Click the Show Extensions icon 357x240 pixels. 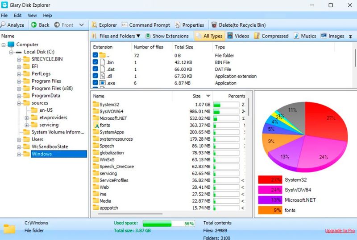tap(148, 36)
